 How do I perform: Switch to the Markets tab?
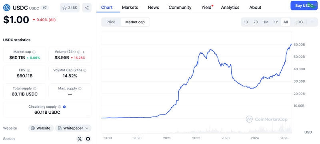pyautogui.click(x=130, y=8)
